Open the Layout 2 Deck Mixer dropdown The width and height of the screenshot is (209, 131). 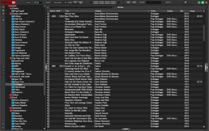[x=60, y=3]
